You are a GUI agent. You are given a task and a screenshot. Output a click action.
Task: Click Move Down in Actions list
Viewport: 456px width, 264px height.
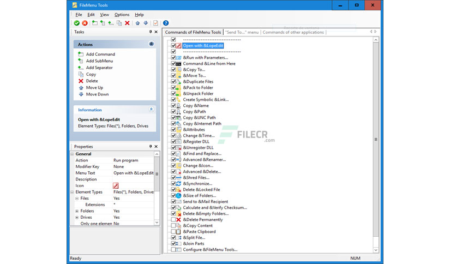[98, 94]
